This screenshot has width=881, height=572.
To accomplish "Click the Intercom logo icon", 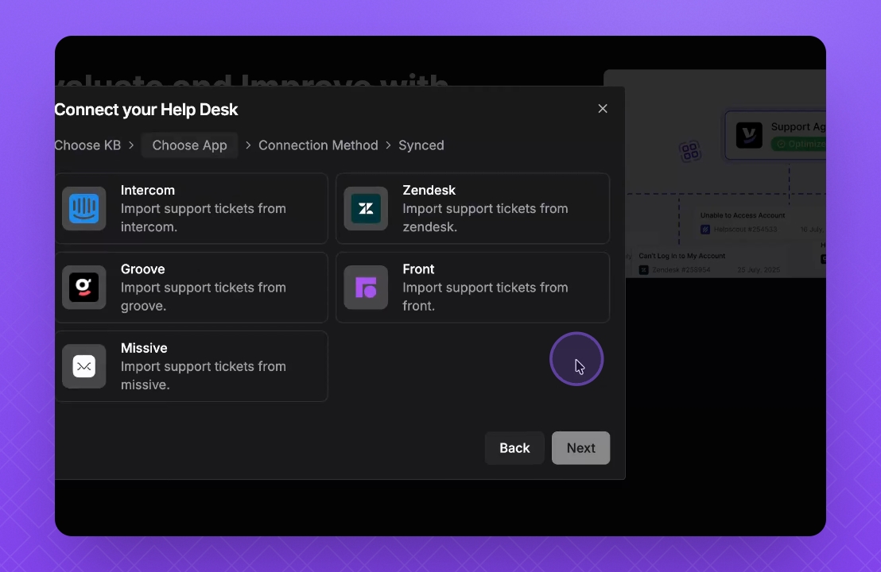I will tap(84, 209).
